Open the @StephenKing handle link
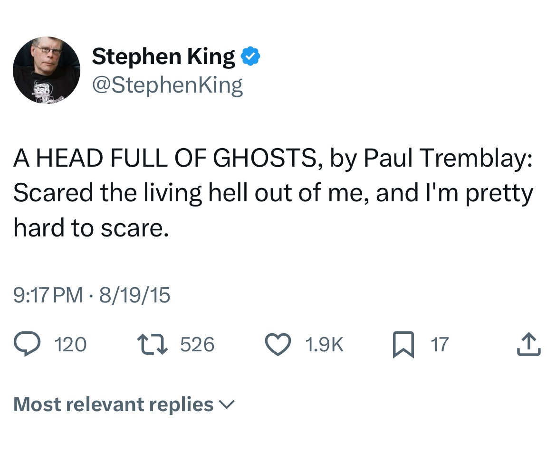 point(167,85)
